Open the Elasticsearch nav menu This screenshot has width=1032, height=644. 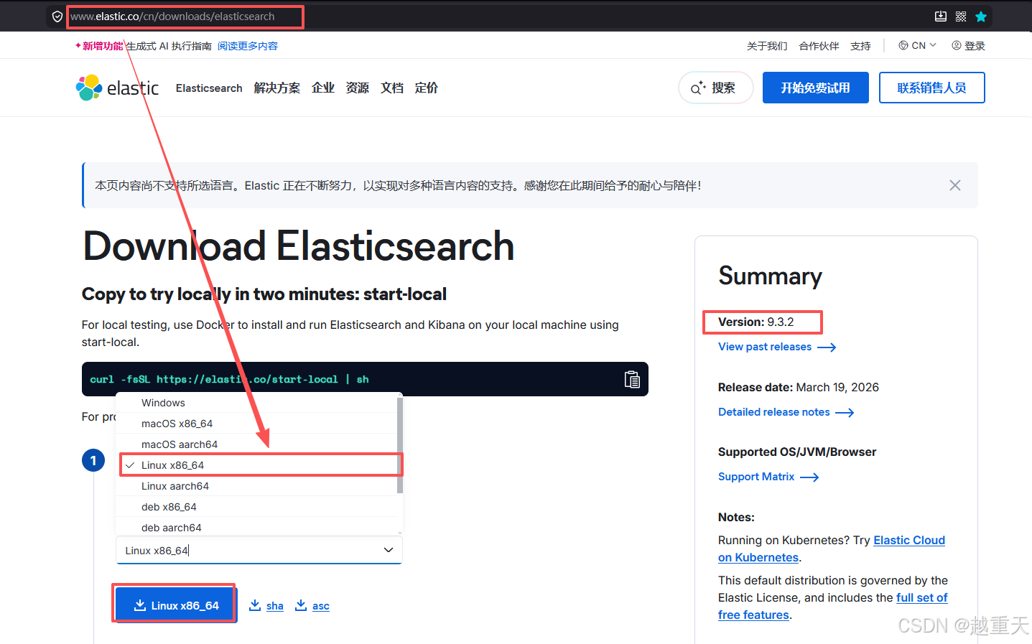coord(209,88)
